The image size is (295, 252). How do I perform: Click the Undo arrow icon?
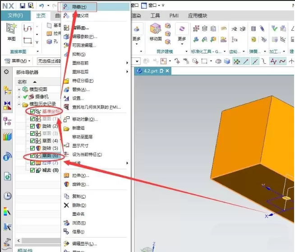tap(41, 6)
